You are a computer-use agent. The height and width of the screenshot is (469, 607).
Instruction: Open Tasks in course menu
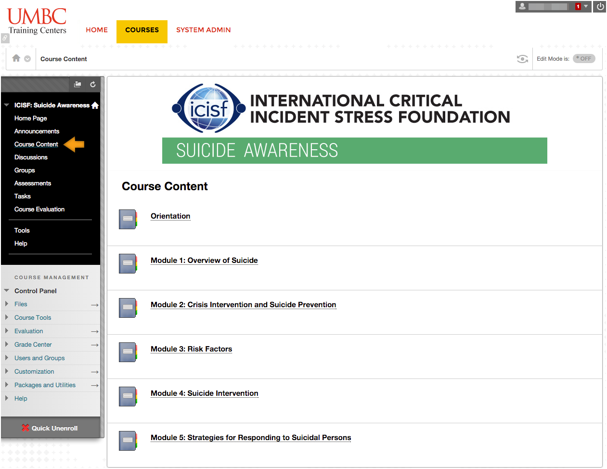pyautogui.click(x=23, y=196)
